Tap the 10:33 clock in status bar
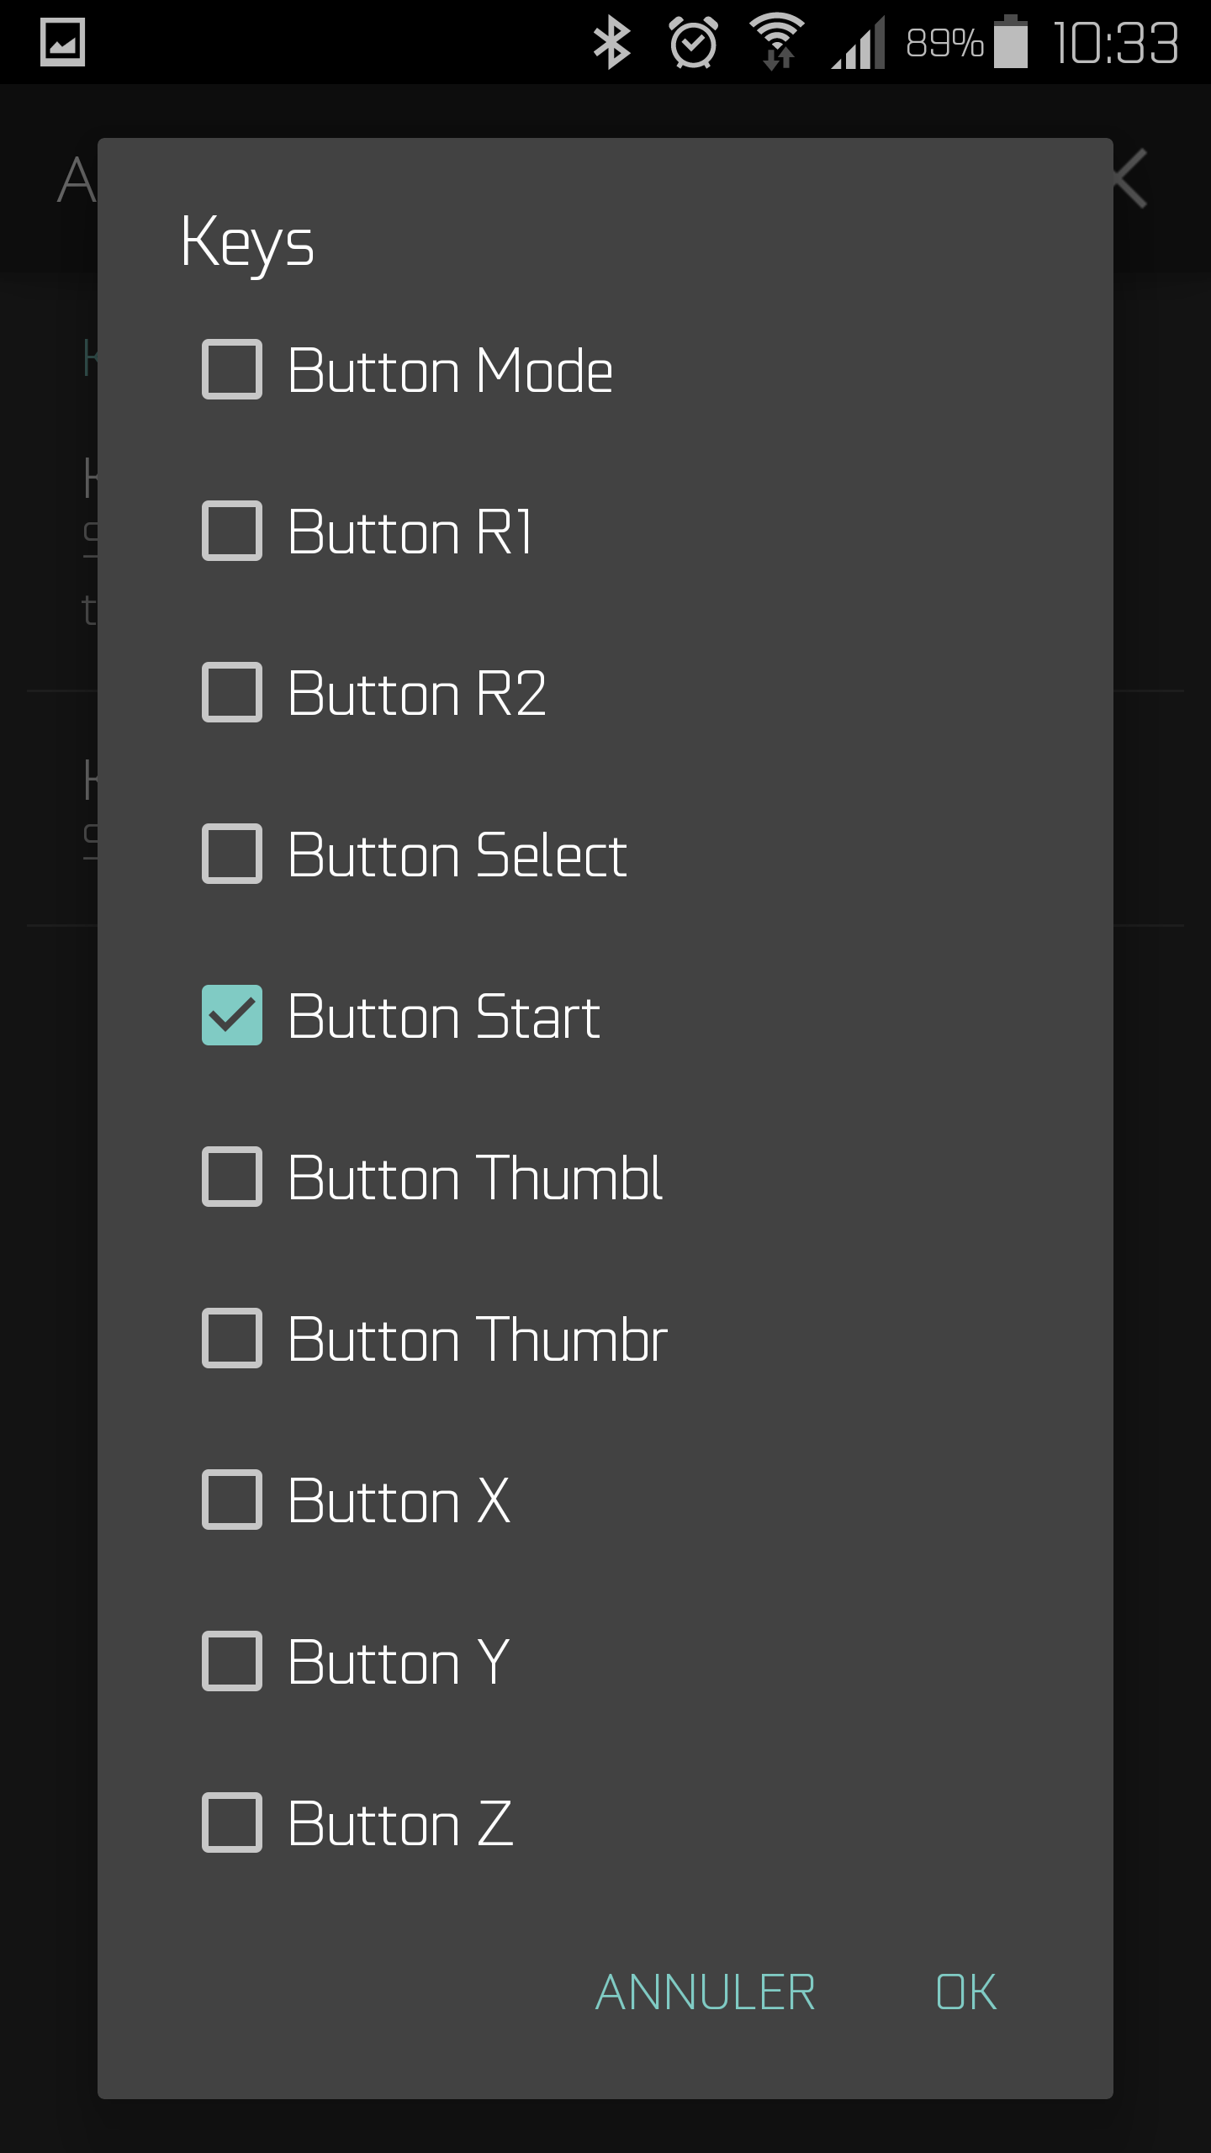The height and width of the screenshot is (2153, 1211). tap(1115, 42)
